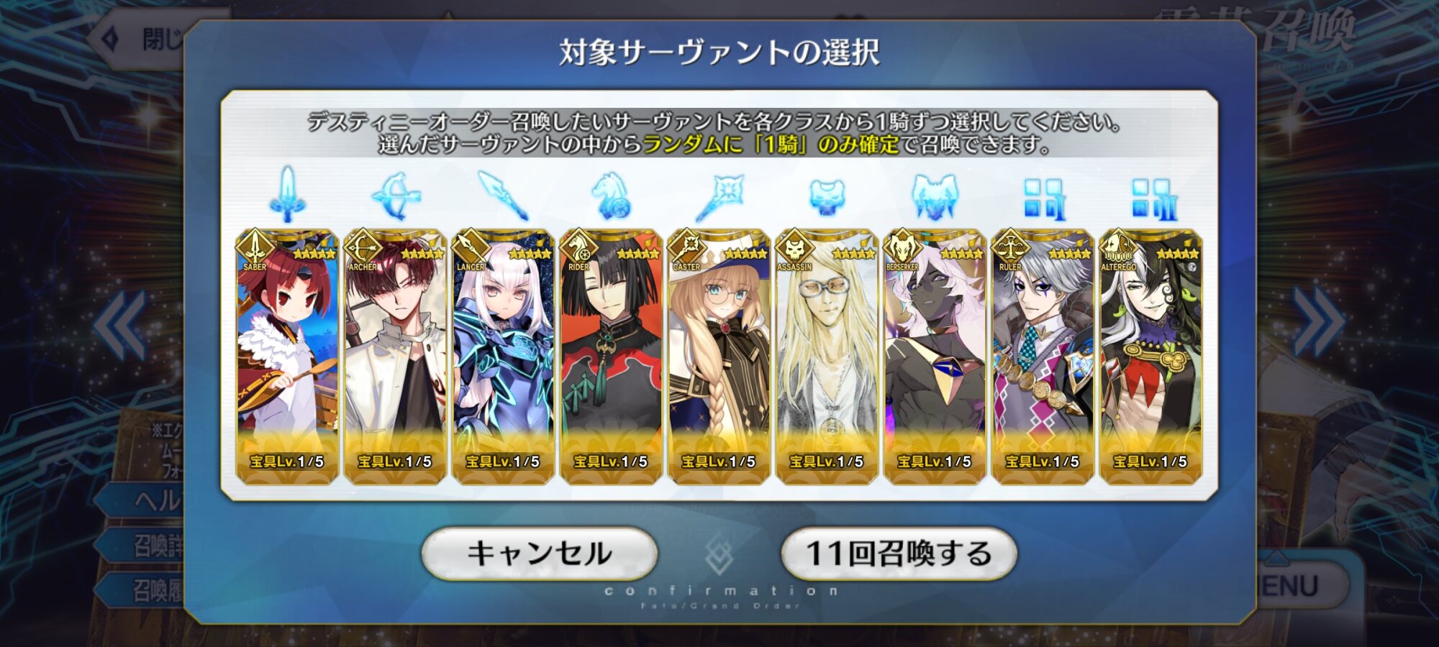Viewport: 1439px width, 647px height.
Task: Select the Saber class sword icon
Action: [x=287, y=195]
